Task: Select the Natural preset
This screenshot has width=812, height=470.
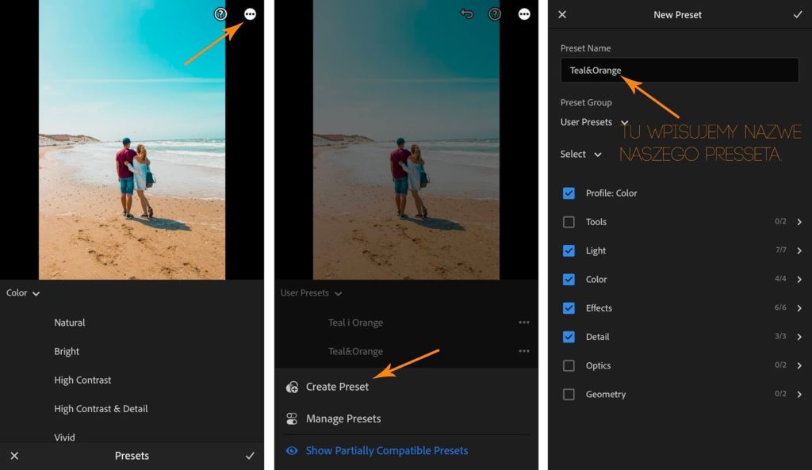Action: 70,323
